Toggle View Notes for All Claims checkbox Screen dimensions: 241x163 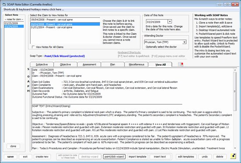[x=33, y=47]
